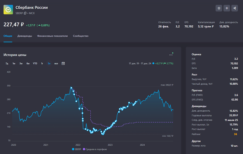Choose the 6м chart period
This screenshot has width=243, height=154.
(28, 63)
